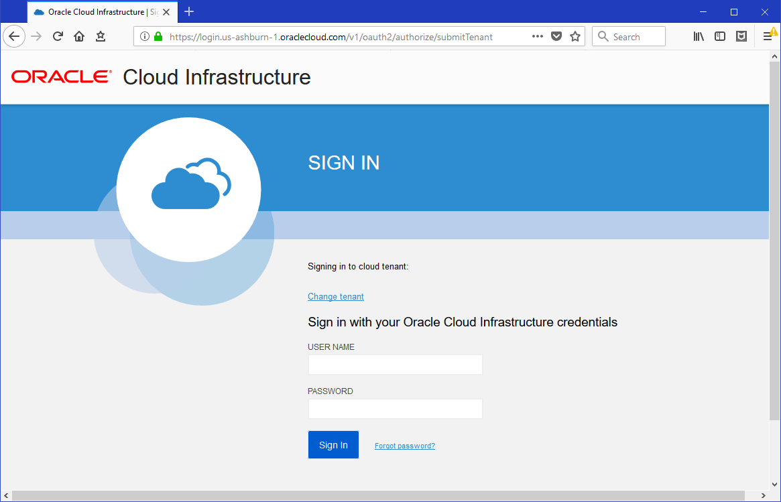Click the Forgot password link
781x502 pixels.
point(404,445)
